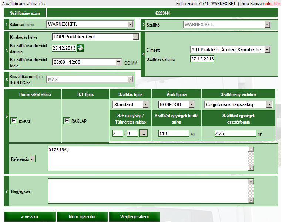This screenshot has width=282, height=222.
Task: Click the Szállítmány védelme column header
Action: point(238,94)
